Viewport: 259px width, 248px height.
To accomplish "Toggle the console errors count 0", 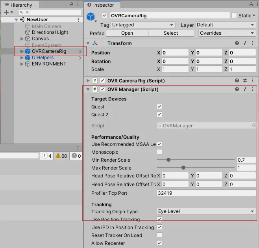I will [x=76, y=156].
